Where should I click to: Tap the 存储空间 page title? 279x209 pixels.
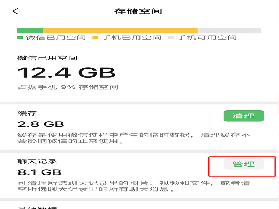click(138, 11)
